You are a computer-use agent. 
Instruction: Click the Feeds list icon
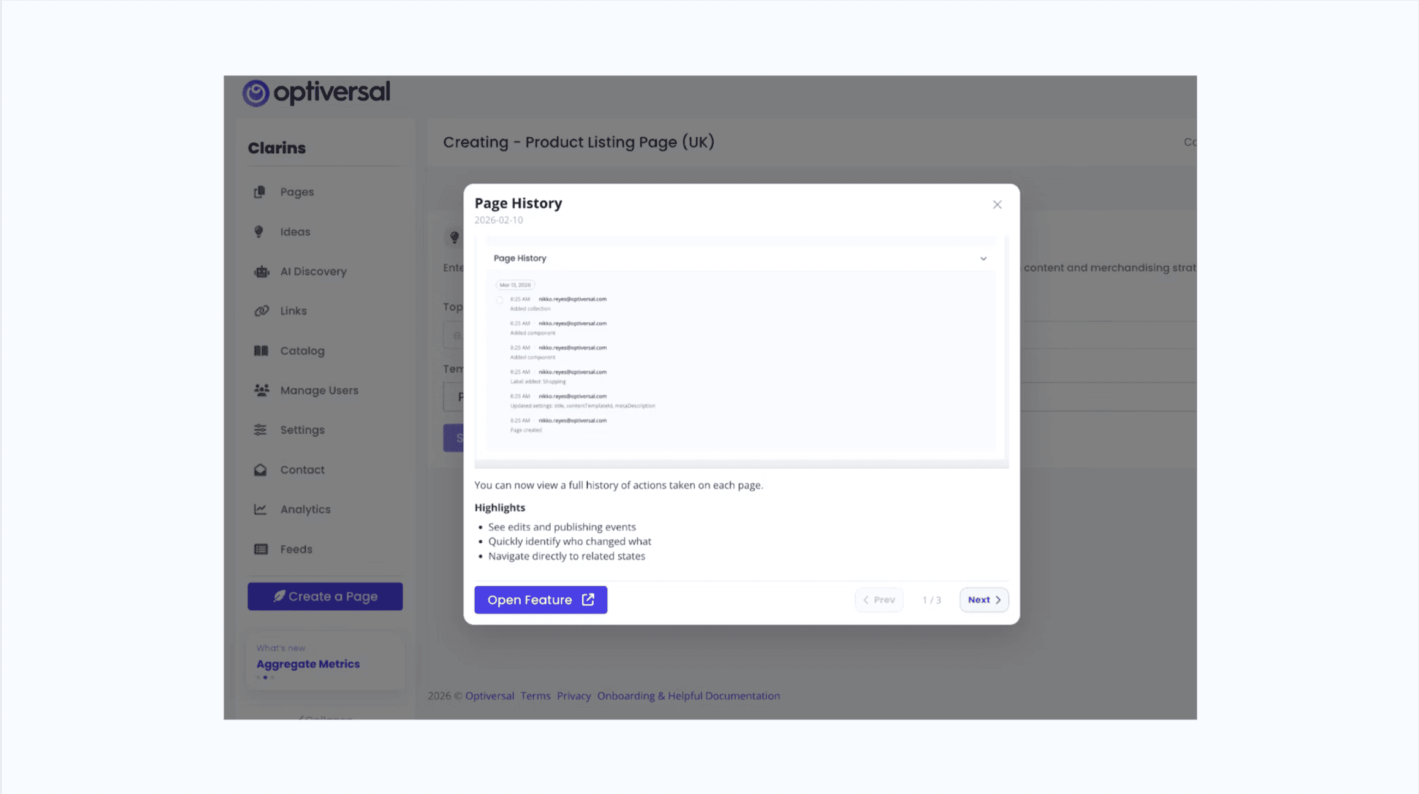pyautogui.click(x=261, y=549)
